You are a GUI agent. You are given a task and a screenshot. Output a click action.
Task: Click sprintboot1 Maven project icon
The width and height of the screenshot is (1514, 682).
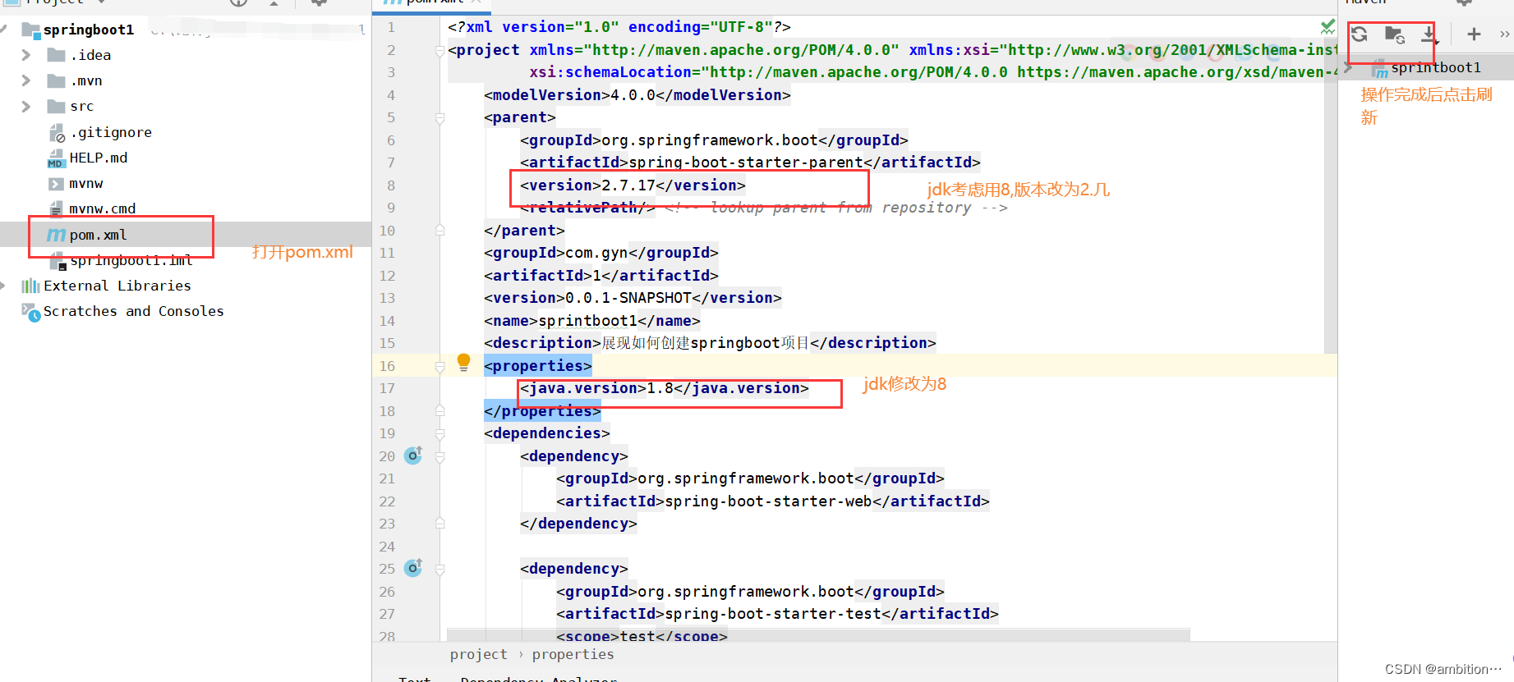click(1379, 68)
